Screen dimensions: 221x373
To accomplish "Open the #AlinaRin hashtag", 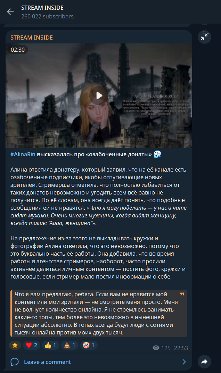I will point(23,155).
